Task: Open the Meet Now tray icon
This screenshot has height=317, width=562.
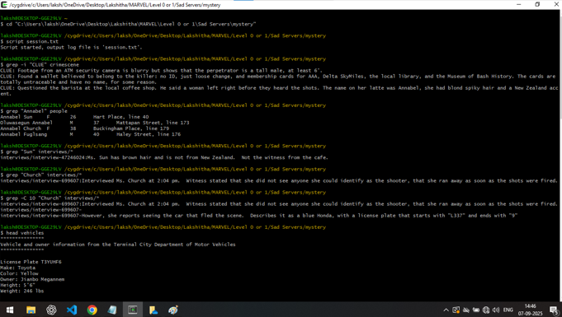Action: [456, 310]
